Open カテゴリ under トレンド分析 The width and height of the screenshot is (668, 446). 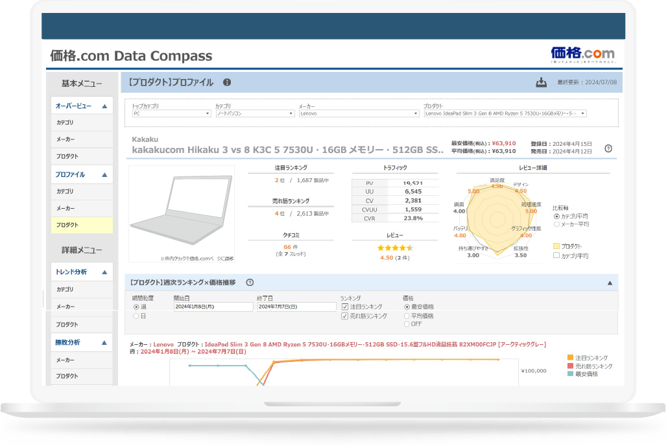(x=82, y=289)
